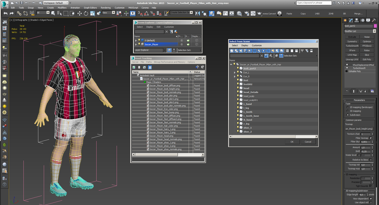Switch to the Motion command panel tab
The image size is (379, 205).
tap(363, 20)
